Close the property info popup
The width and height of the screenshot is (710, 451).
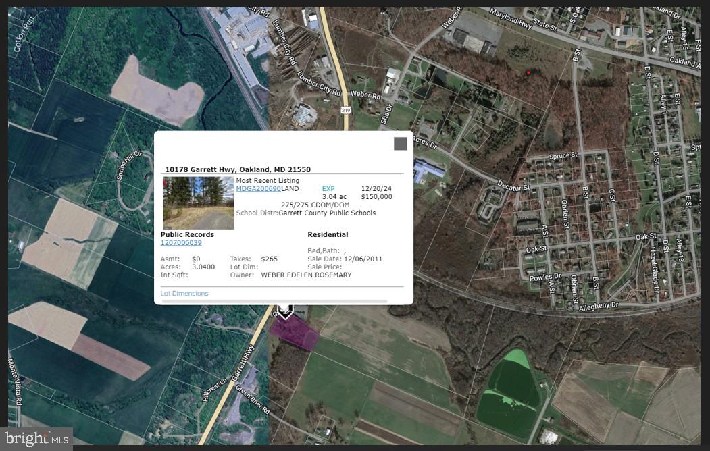401,144
